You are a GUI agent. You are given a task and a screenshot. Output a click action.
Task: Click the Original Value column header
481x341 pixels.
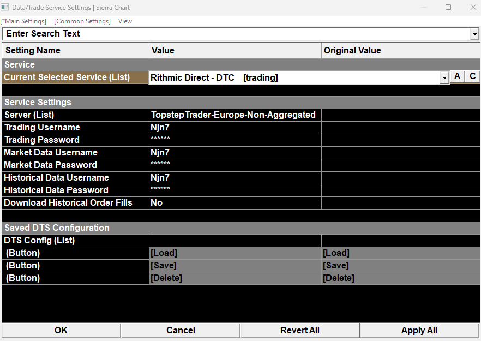click(401, 51)
